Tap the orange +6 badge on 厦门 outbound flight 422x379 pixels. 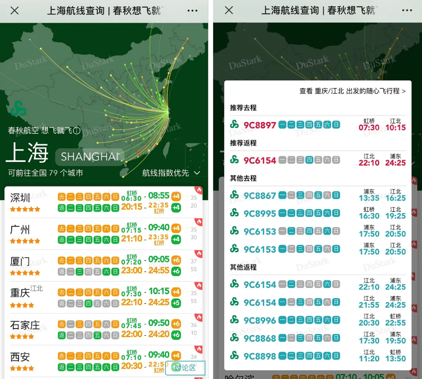point(176,260)
